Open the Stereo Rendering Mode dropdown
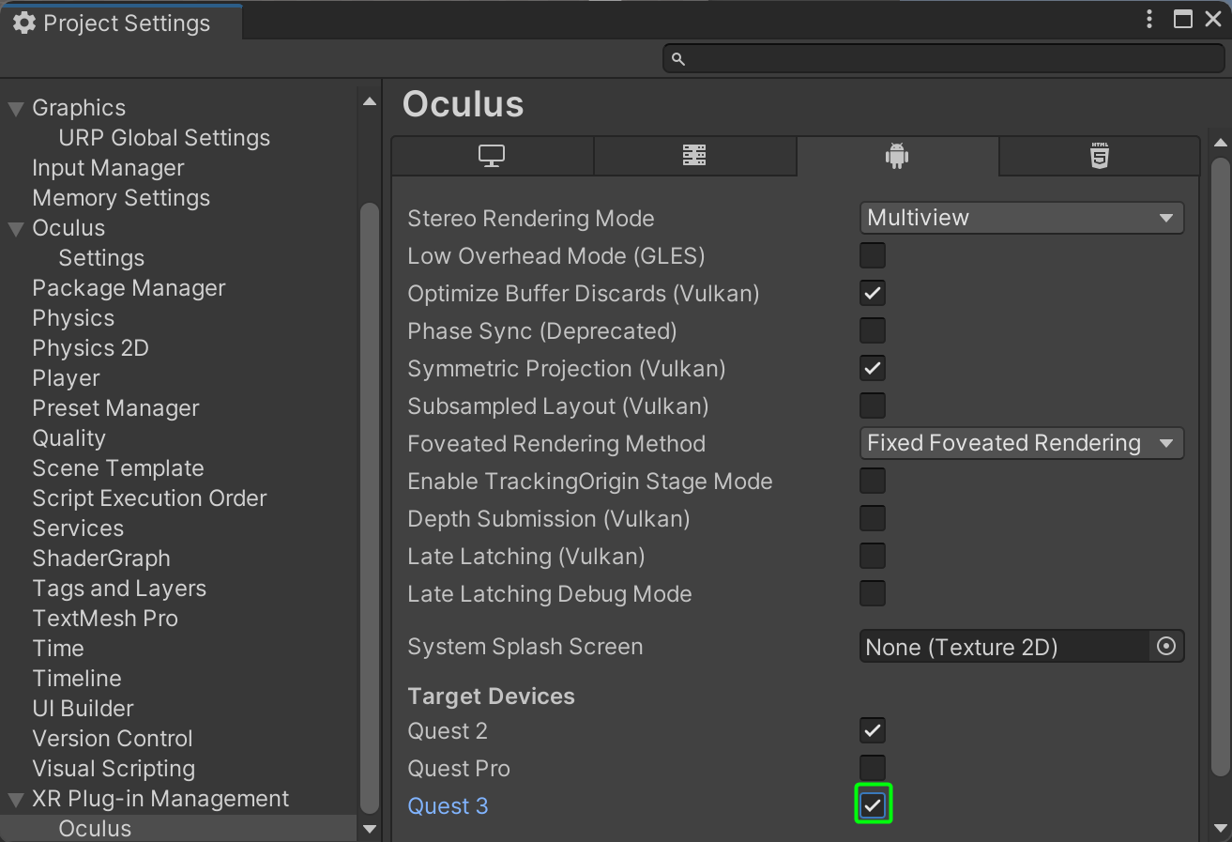This screenshot has height=842, width=1232. 1021,218
